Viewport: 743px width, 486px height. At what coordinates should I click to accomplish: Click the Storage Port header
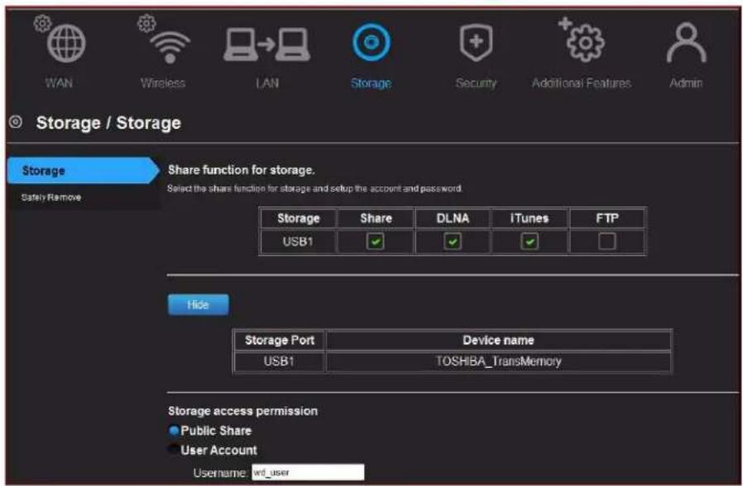279,340
